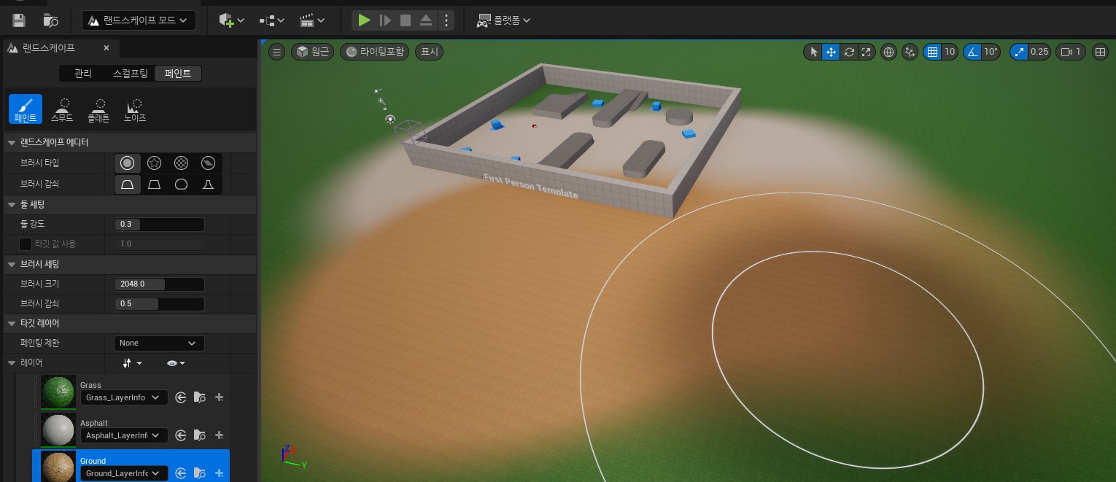Select the Noise (노이즈) tool
This screenshot has width=1116, height=482.
(x=135, y=109)
